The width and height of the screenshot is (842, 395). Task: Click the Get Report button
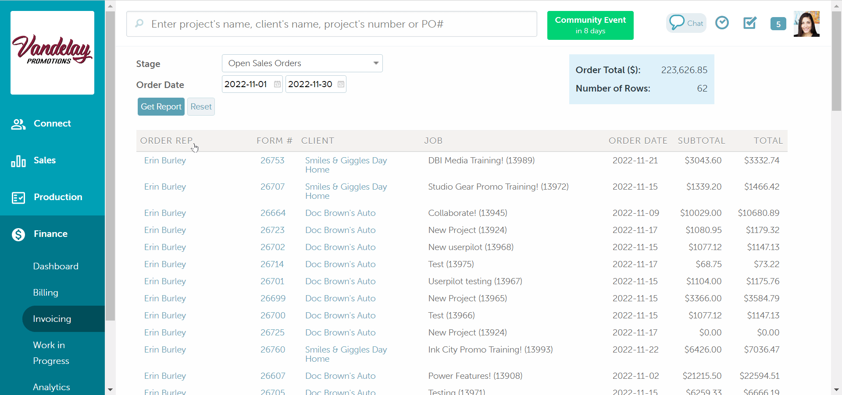(x=161, y=107)
